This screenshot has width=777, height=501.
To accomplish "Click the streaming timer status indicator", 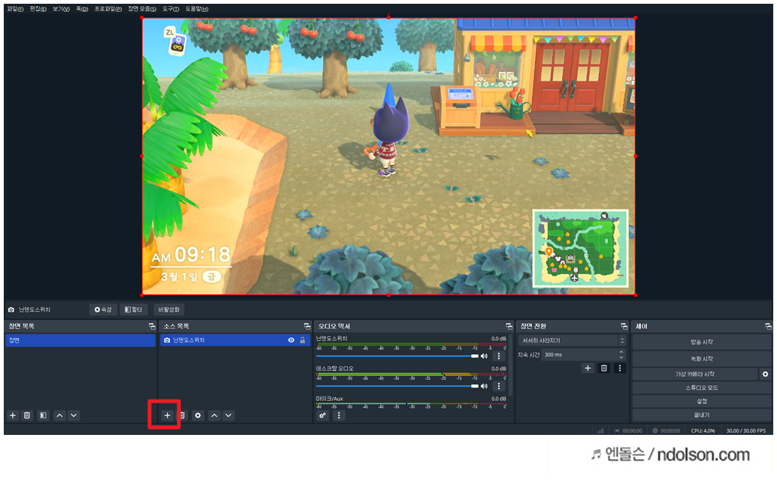I will 628,430.
